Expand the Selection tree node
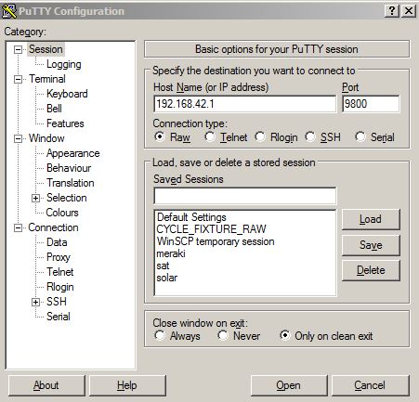The image size is (419, 402). tap(36, 198)
